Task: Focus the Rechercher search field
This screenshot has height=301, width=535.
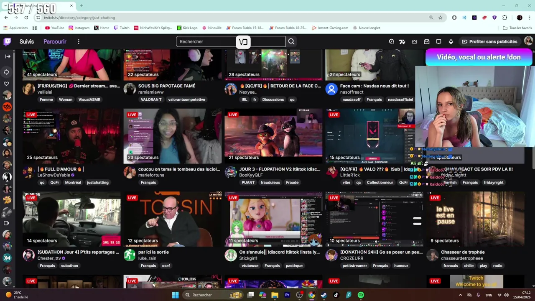Action: (x=231, y=41)
